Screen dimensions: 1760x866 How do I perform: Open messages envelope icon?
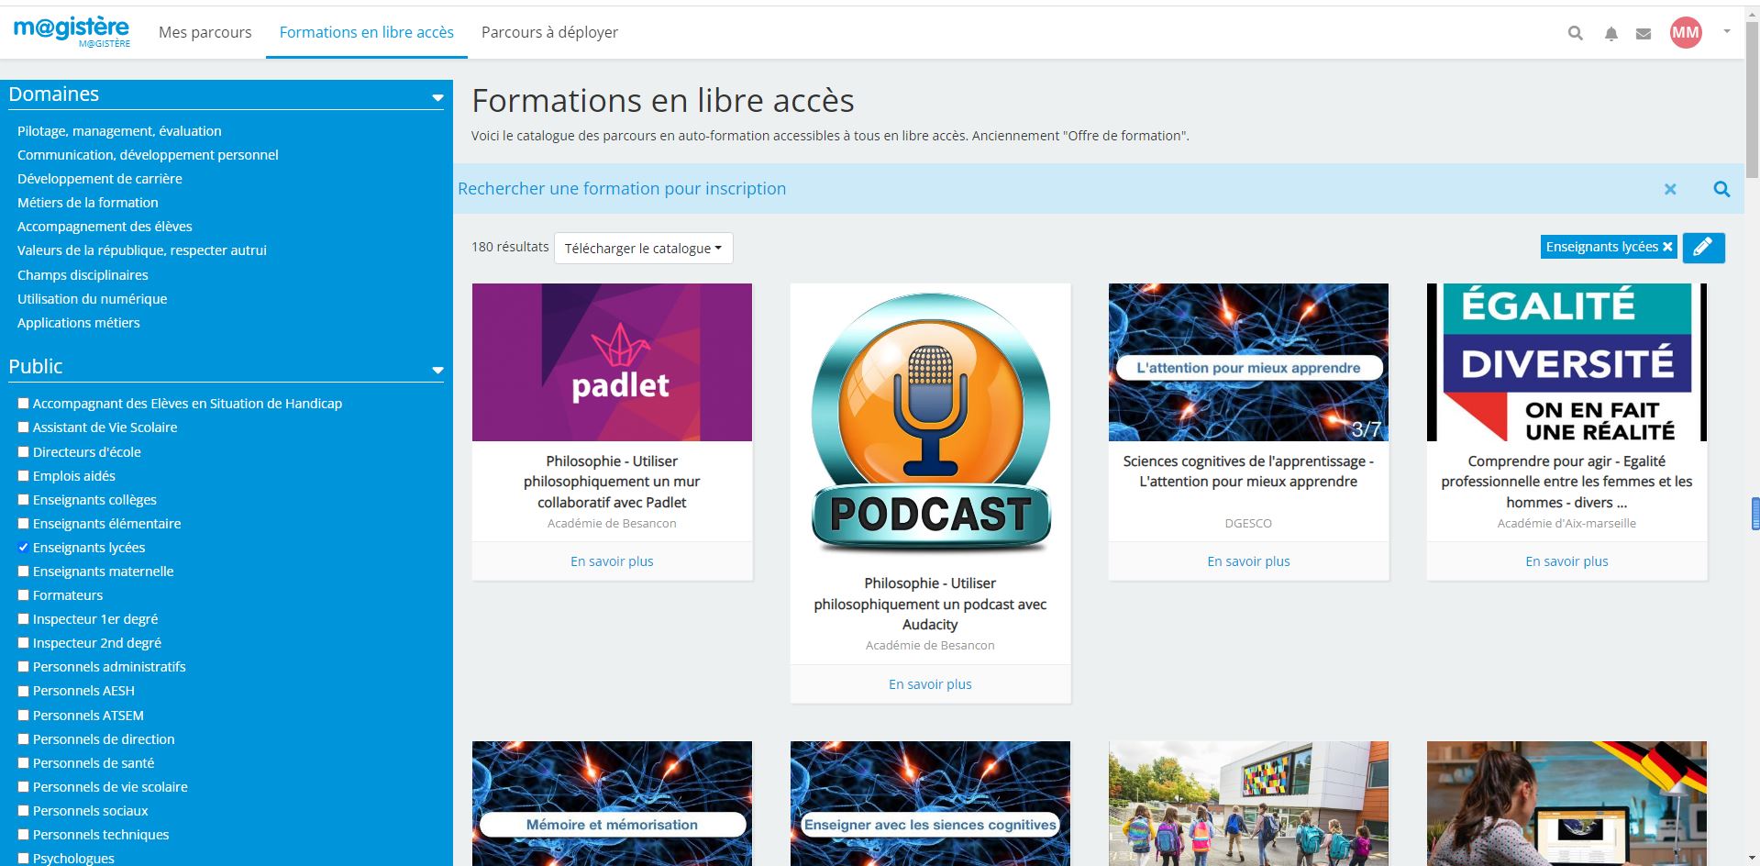[x=1644, y=33]
